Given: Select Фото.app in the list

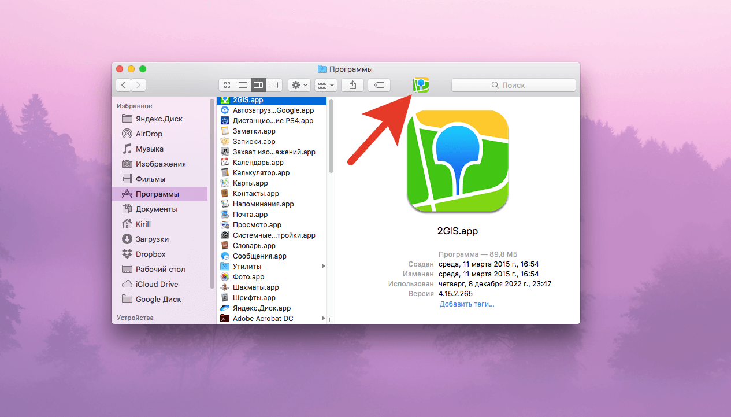Looking at the screenshot, I should pyautogui.click(x=272, y=276).
